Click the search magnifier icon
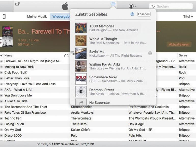 [152, 6]
